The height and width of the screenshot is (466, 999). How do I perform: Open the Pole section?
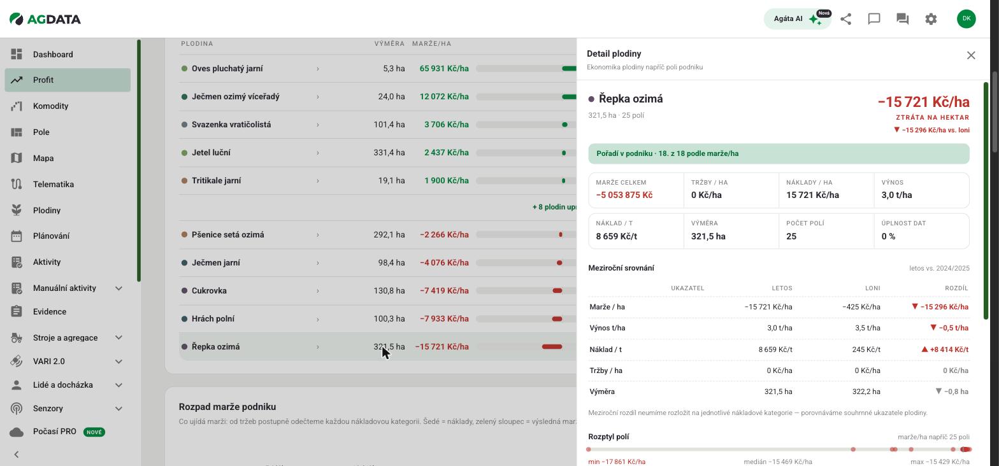click(68, 132)
